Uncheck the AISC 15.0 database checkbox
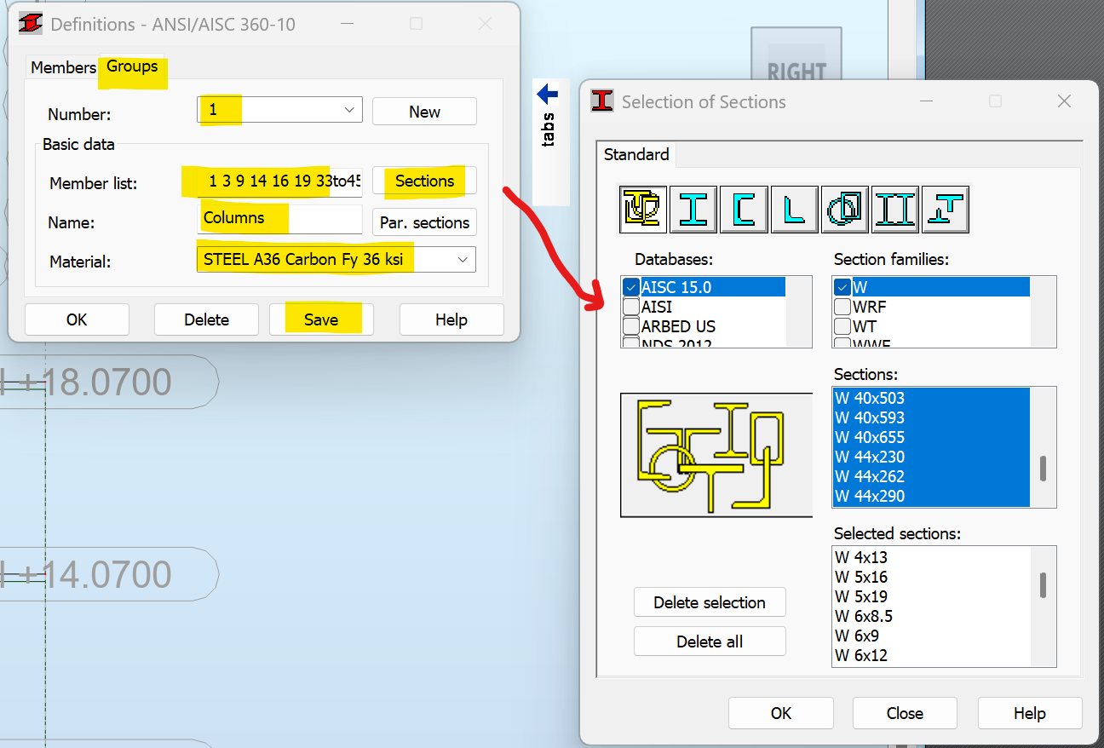Viewport: 1104px width, 748px height. 631,287
